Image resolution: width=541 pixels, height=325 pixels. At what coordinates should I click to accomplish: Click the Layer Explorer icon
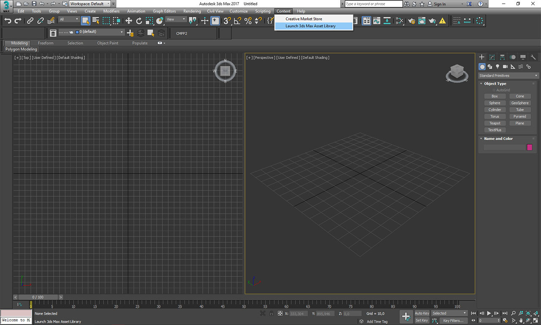[52, 33]
